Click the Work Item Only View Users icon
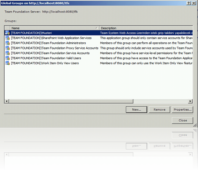Screen dimensions: 198x170 [7, 63]
